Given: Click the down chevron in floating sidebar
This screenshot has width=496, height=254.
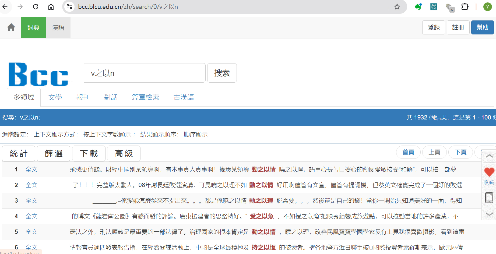Looking at the screenshot, I should coord(489,214).
